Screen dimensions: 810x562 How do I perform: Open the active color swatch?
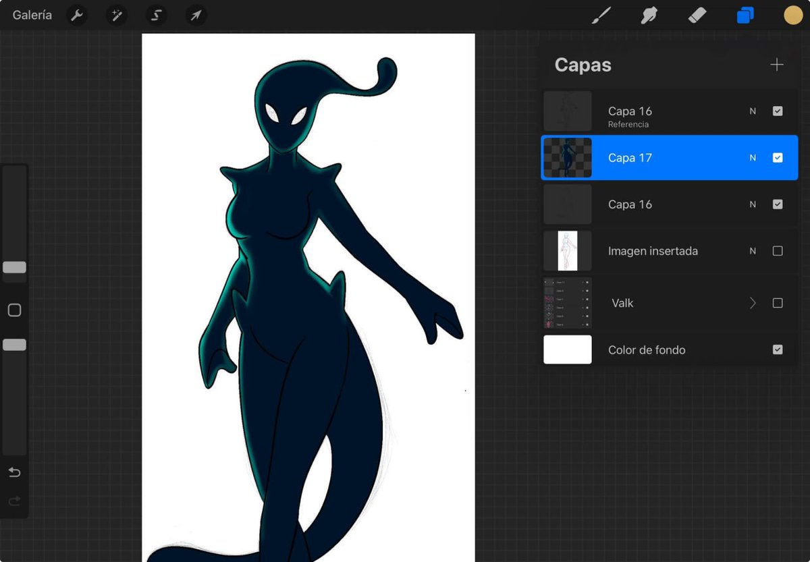(x=793, y=15)
